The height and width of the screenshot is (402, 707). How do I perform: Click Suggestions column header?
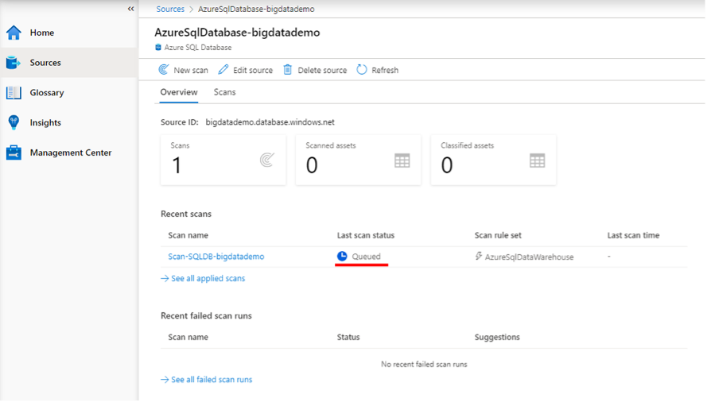point(497,337)
